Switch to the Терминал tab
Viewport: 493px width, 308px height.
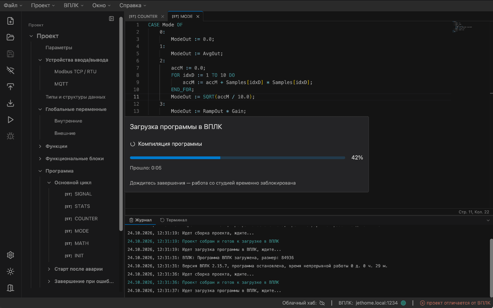[174, 220]
